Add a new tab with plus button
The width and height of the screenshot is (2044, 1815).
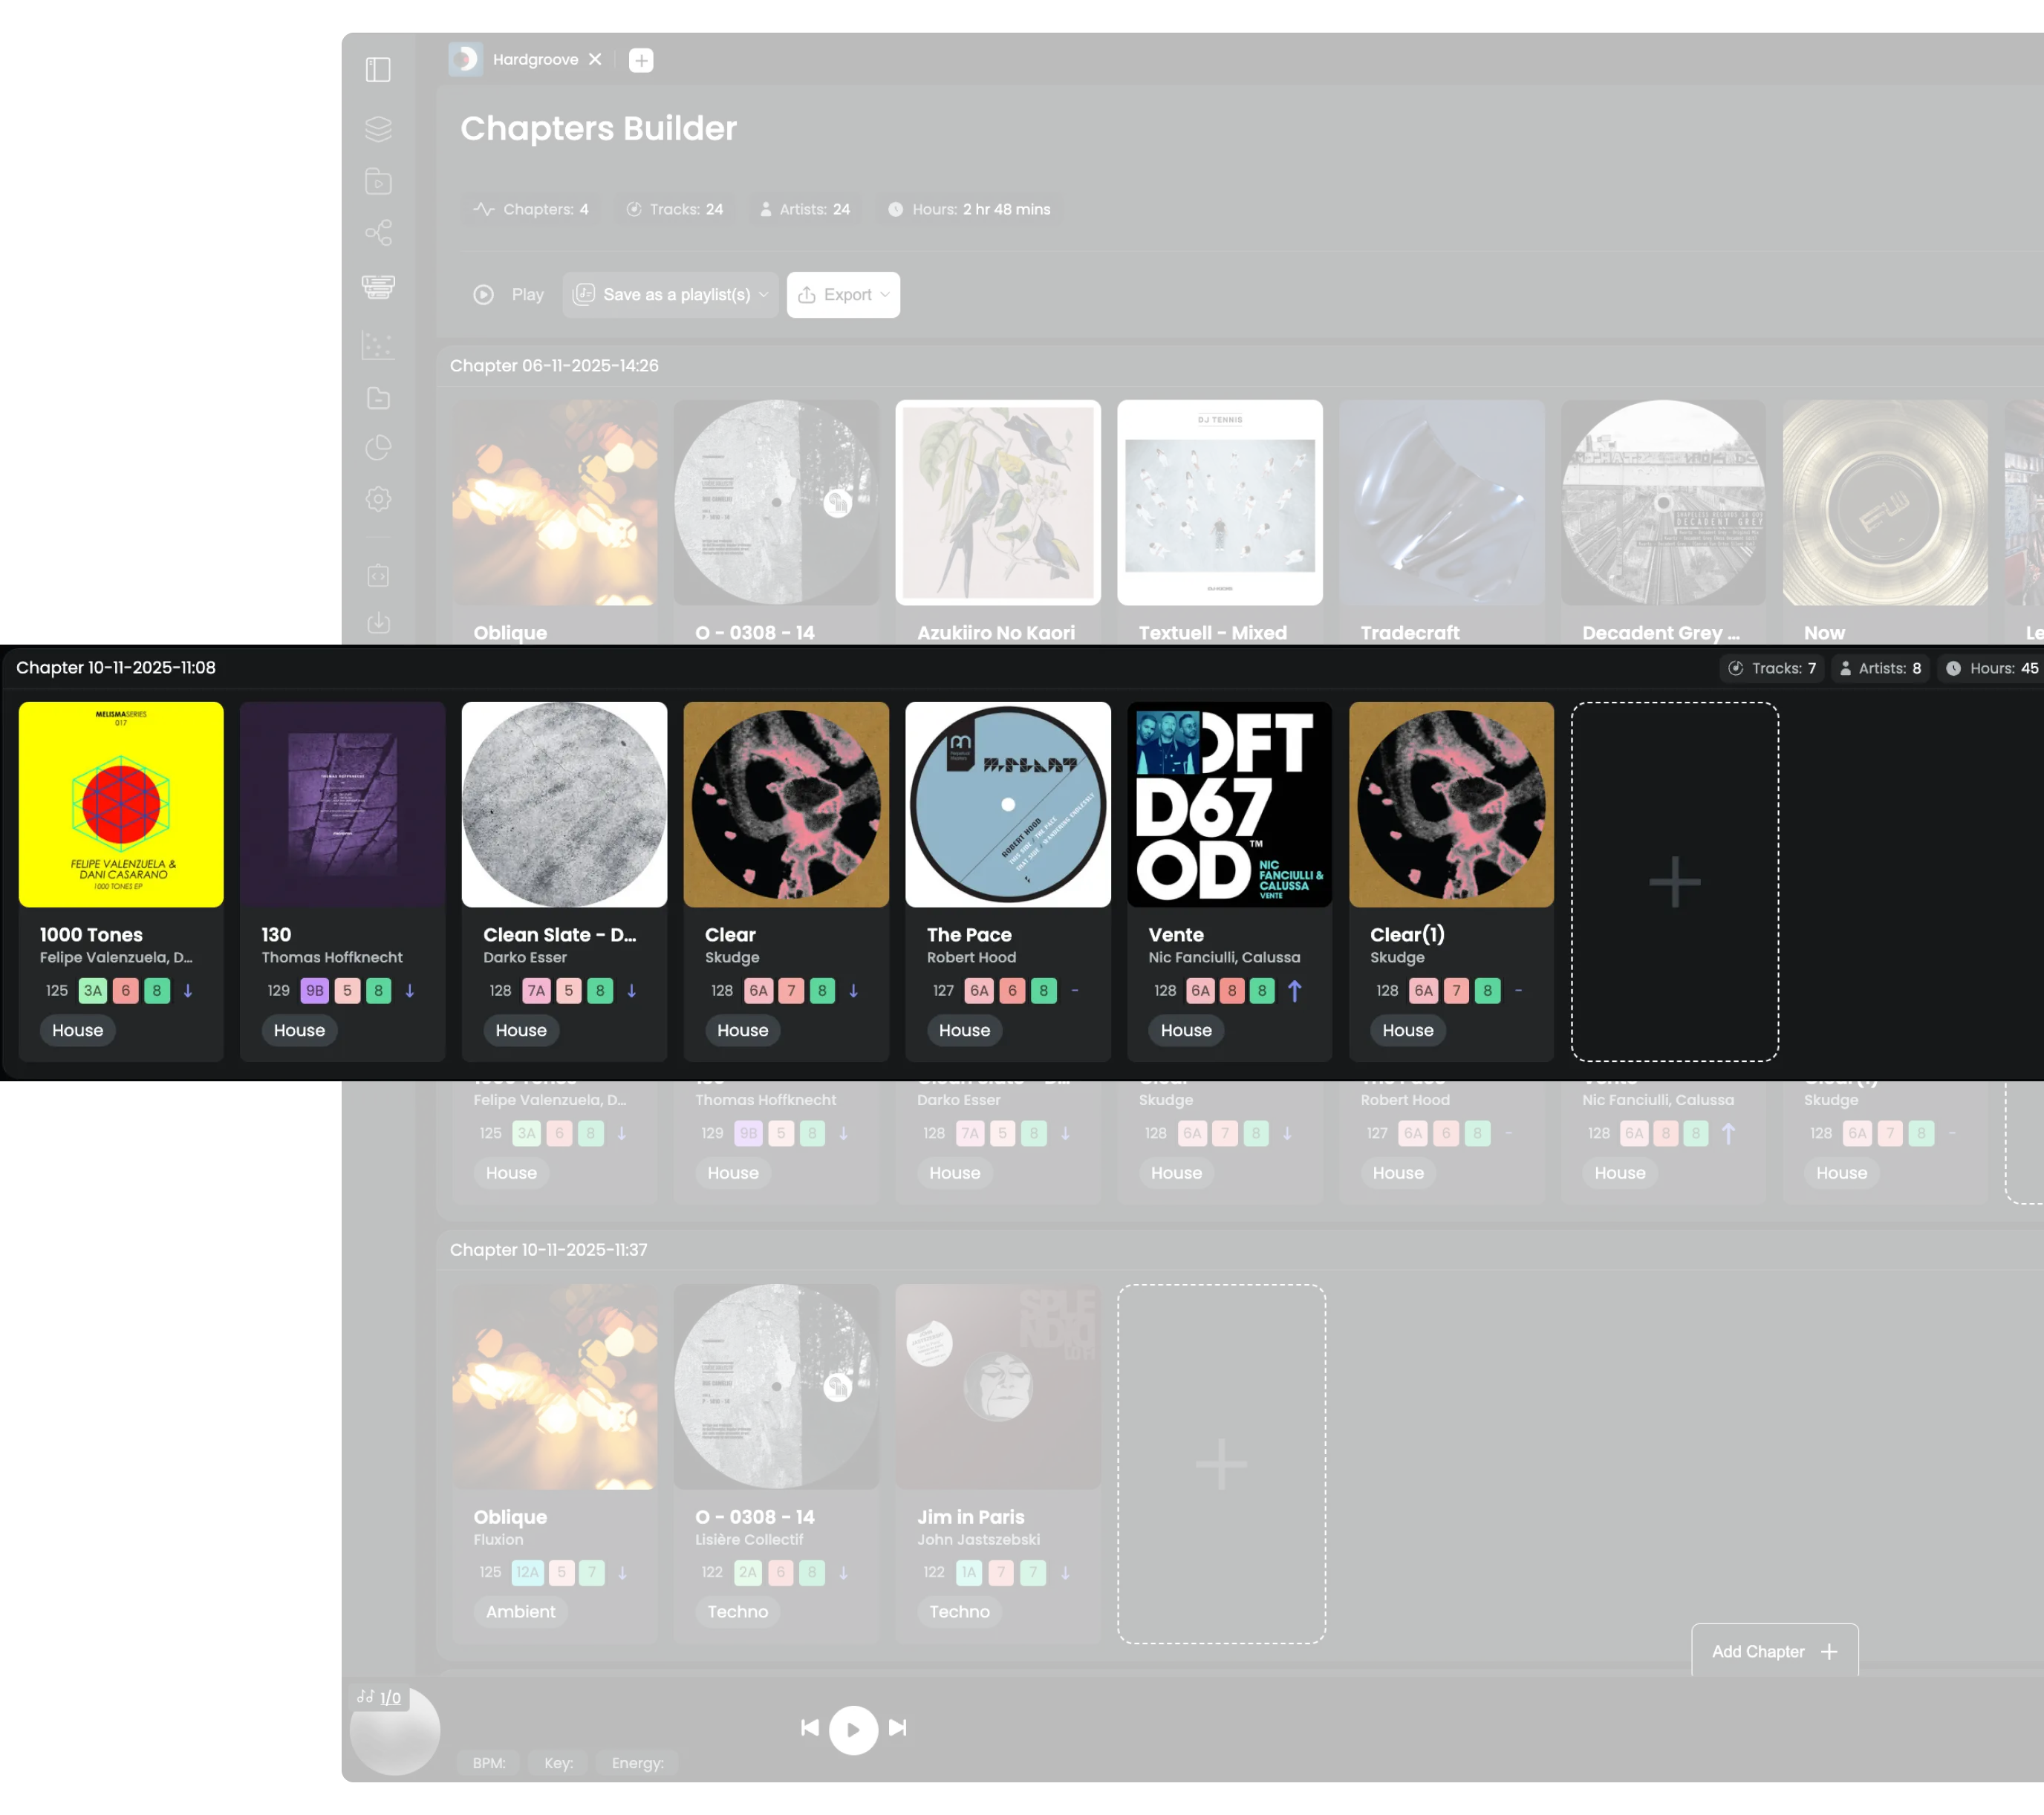click(641, 60)
